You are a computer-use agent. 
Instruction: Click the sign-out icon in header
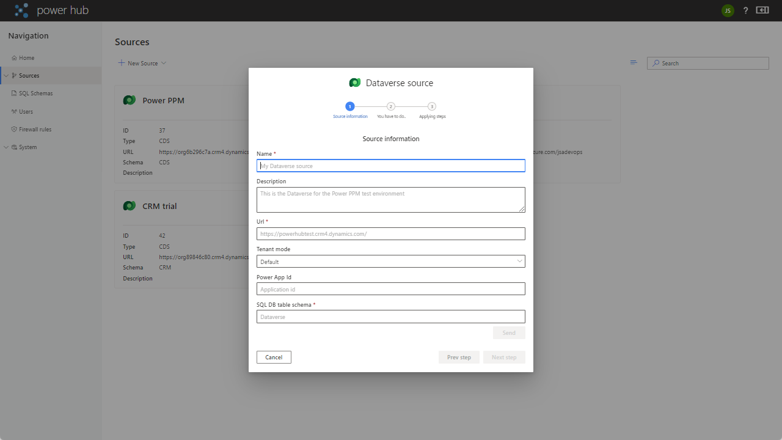[762, 10]
